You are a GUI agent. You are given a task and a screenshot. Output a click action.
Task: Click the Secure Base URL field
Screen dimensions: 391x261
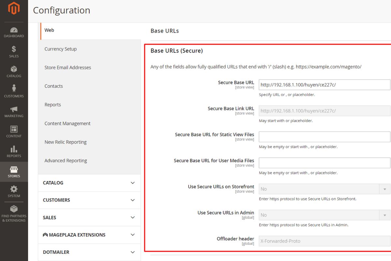tap(325, 84)
